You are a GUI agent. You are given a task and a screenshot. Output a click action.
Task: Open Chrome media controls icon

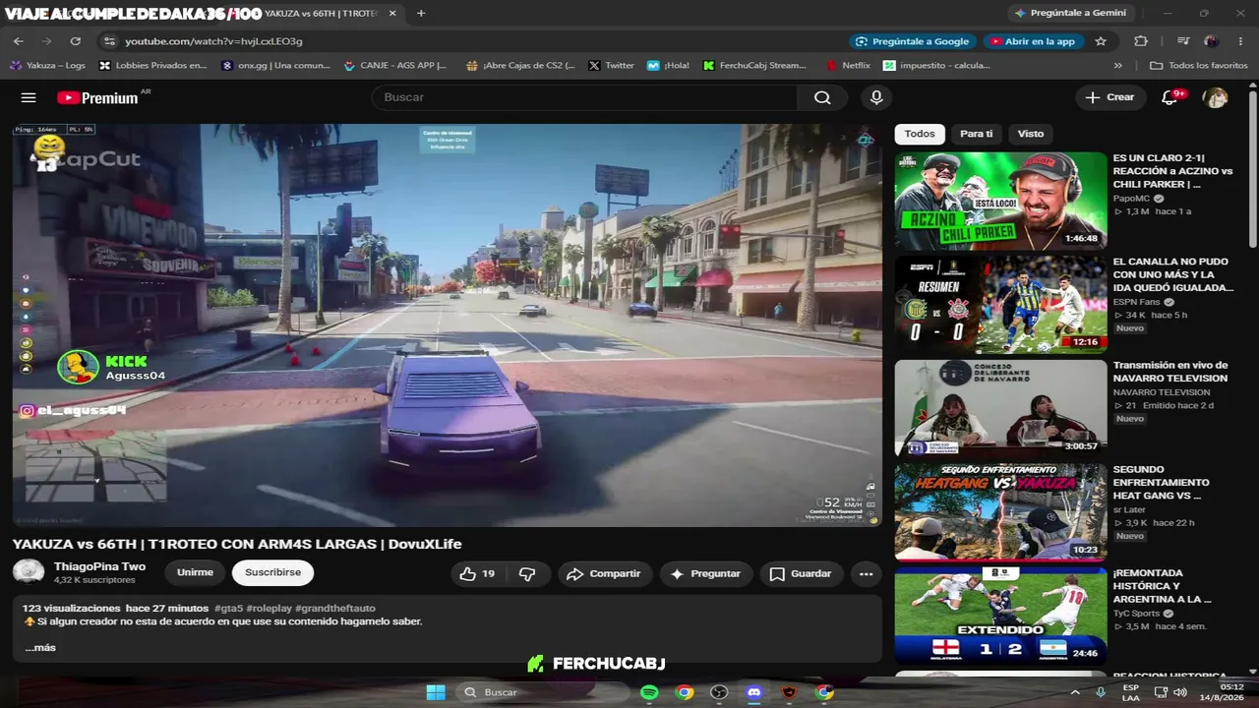click(x=1183, y=41)
